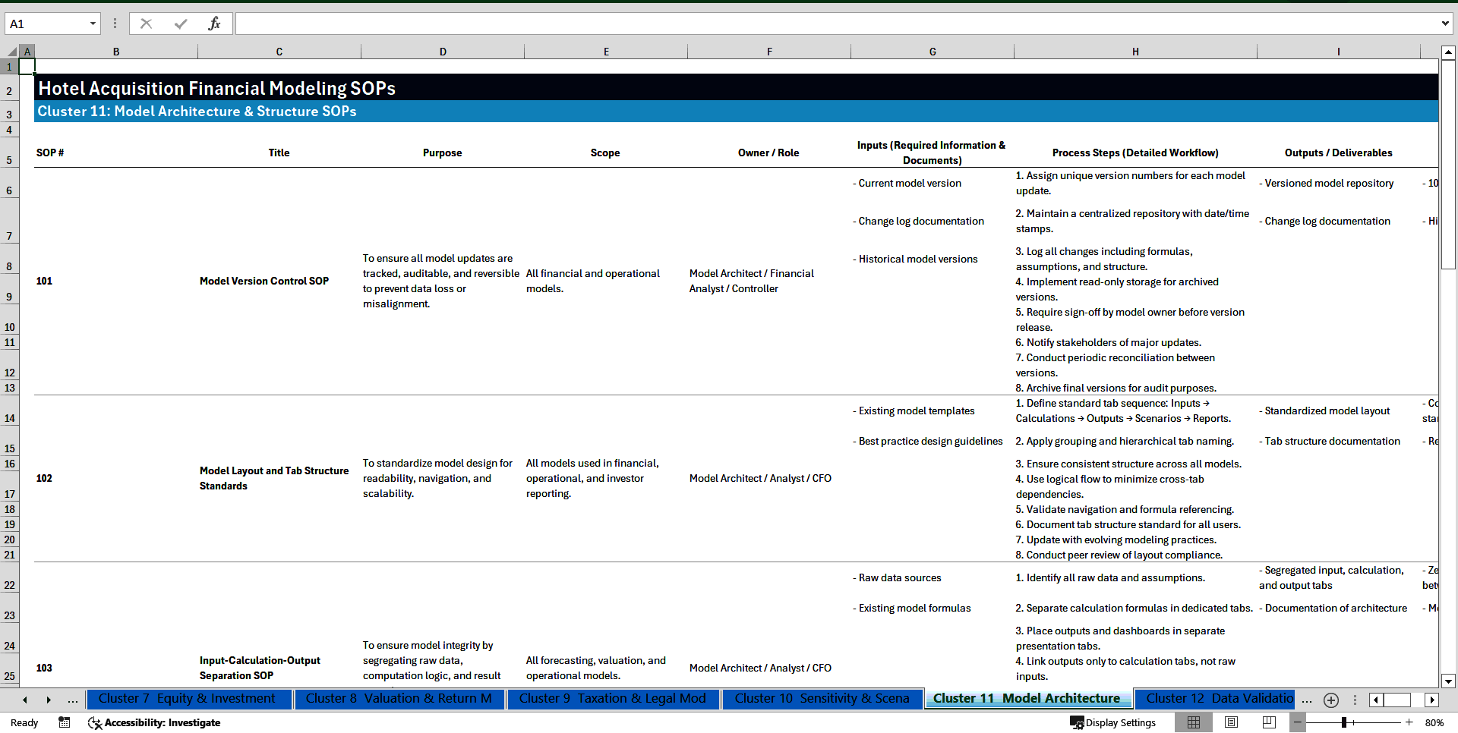Cancel entry using the formula bar X

tap(146, 24)
